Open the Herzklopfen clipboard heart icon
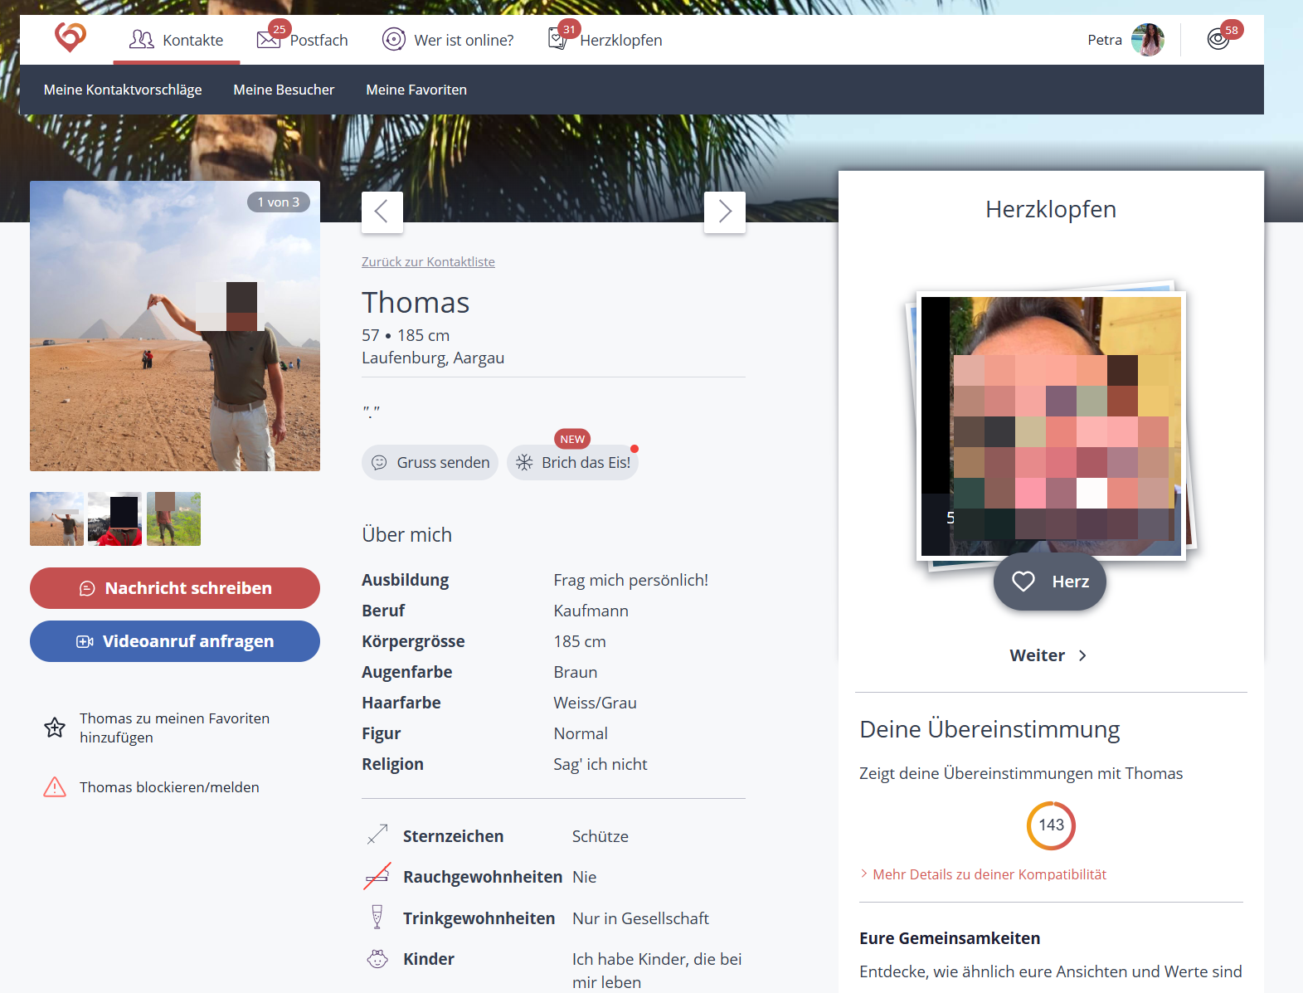The image size is (1303, 993). click(558, 39)
